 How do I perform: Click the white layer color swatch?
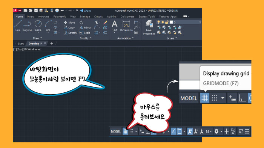tap(171, 22)
